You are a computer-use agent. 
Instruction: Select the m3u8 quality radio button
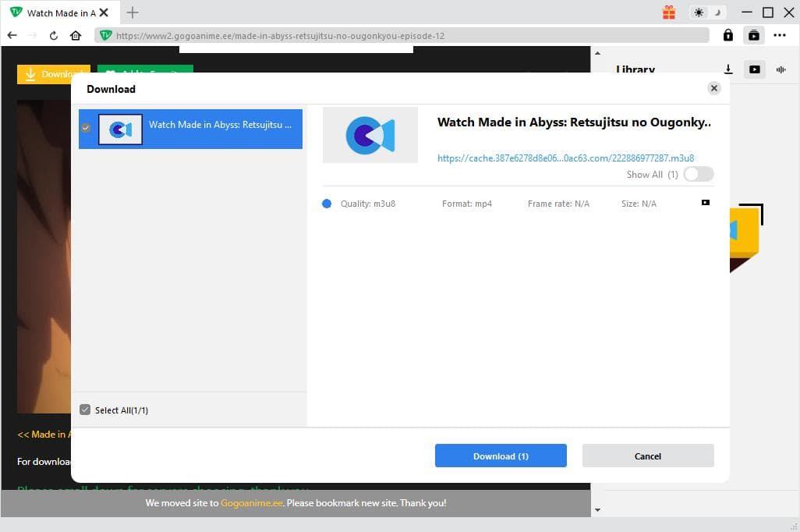tap(327, 204)
